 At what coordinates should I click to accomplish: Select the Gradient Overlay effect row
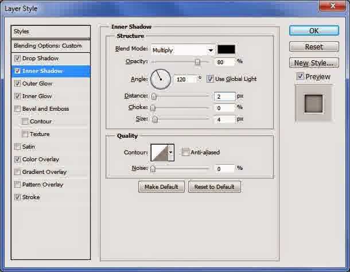click(50, 172)
